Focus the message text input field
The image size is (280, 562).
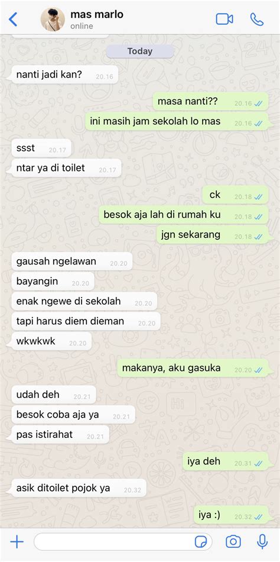pyautogui.click(x=123, y=541)
